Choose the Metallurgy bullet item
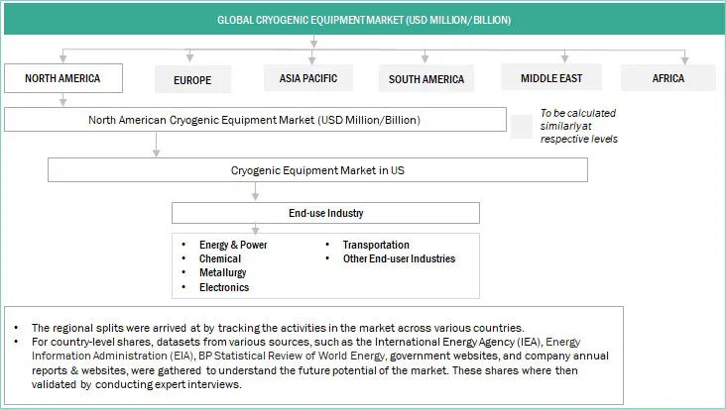Screen dimensions: 726x409 tap(224, 272)
